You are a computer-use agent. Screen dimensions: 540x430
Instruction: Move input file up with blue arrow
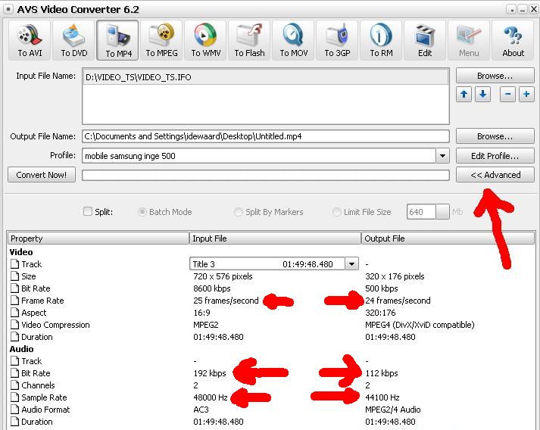pyautogui.click(x=464, y=94)
